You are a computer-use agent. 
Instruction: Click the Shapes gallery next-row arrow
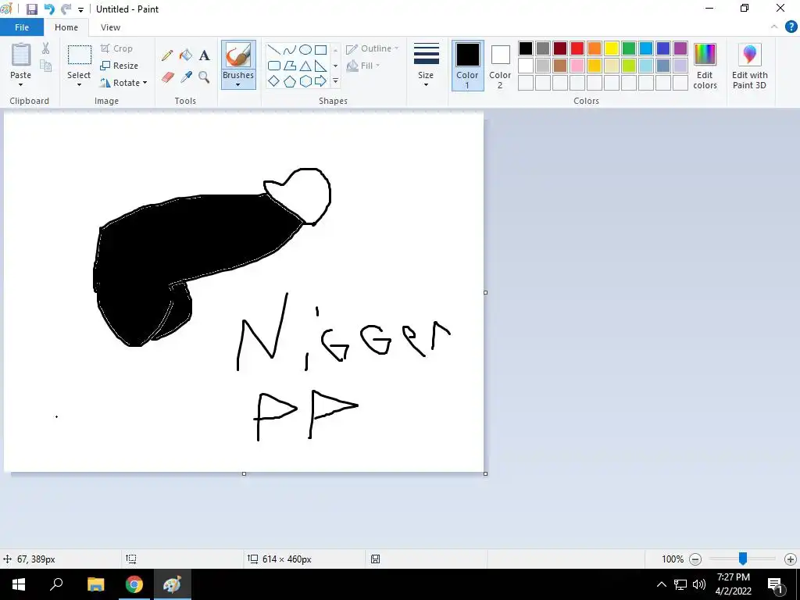pos(335,66)
